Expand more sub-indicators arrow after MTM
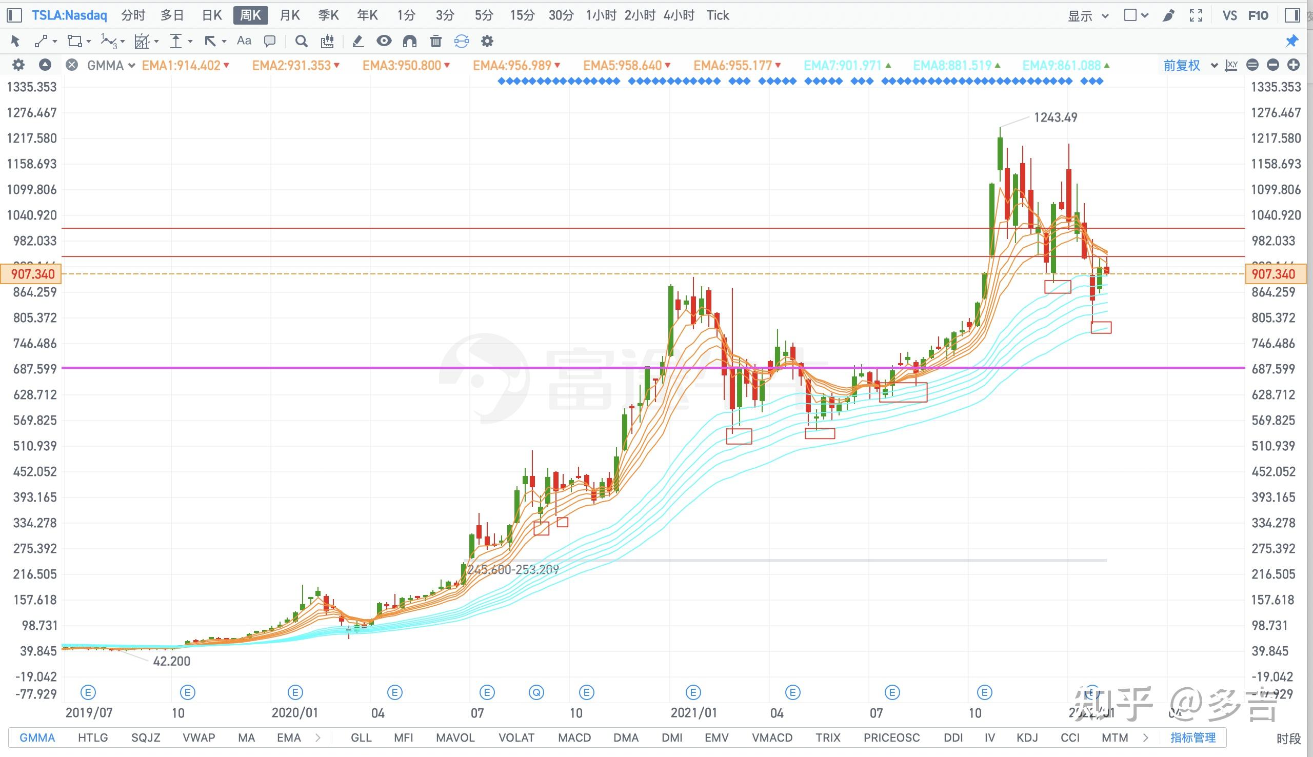The image size is (1313, 757). 1146,738
